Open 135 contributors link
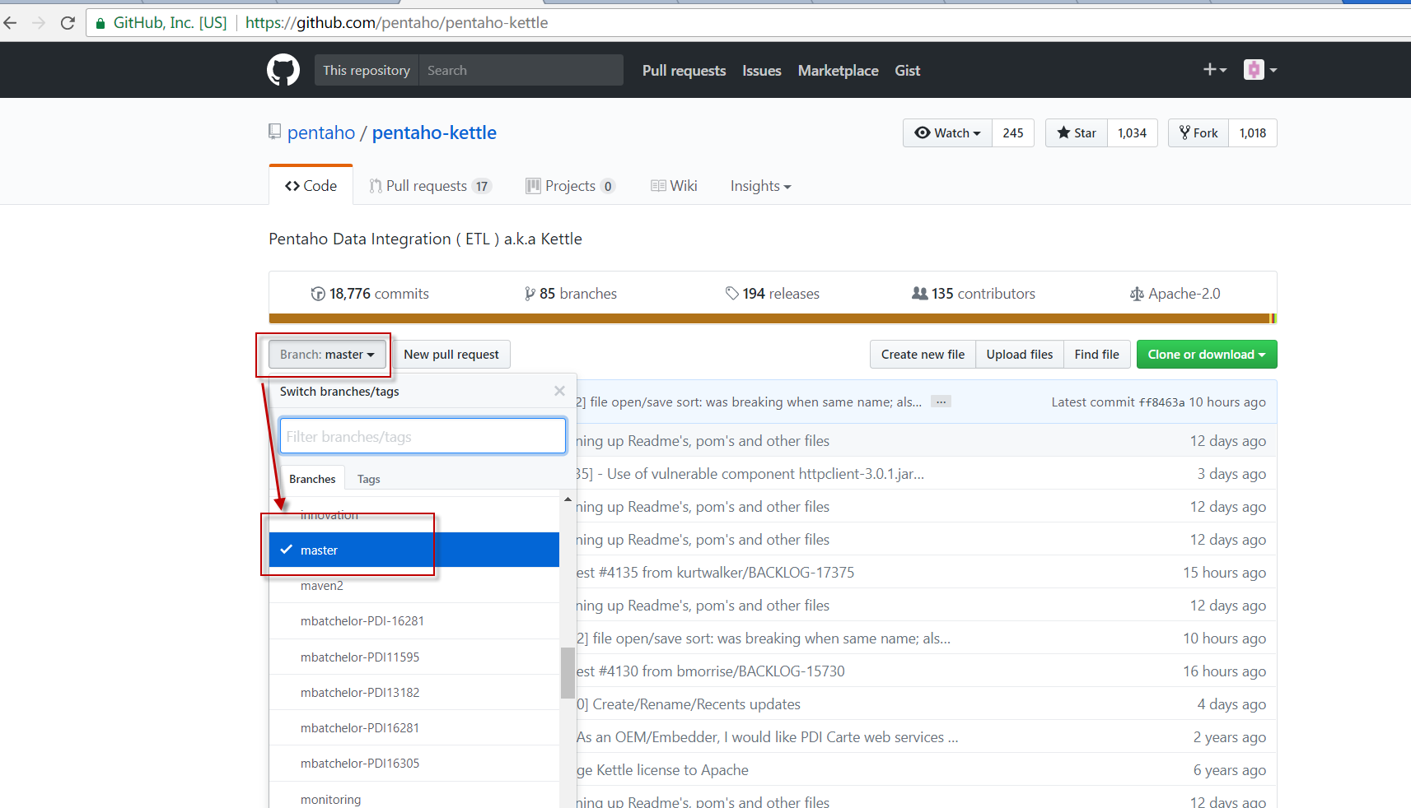This screenshot has height=808, width=1411. (x=974, y=294)
